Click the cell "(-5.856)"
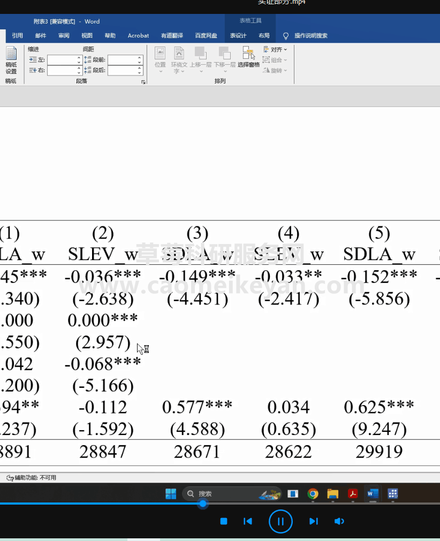Image resolution: width=440 pixels, height=541 pixels. point(380,299)
